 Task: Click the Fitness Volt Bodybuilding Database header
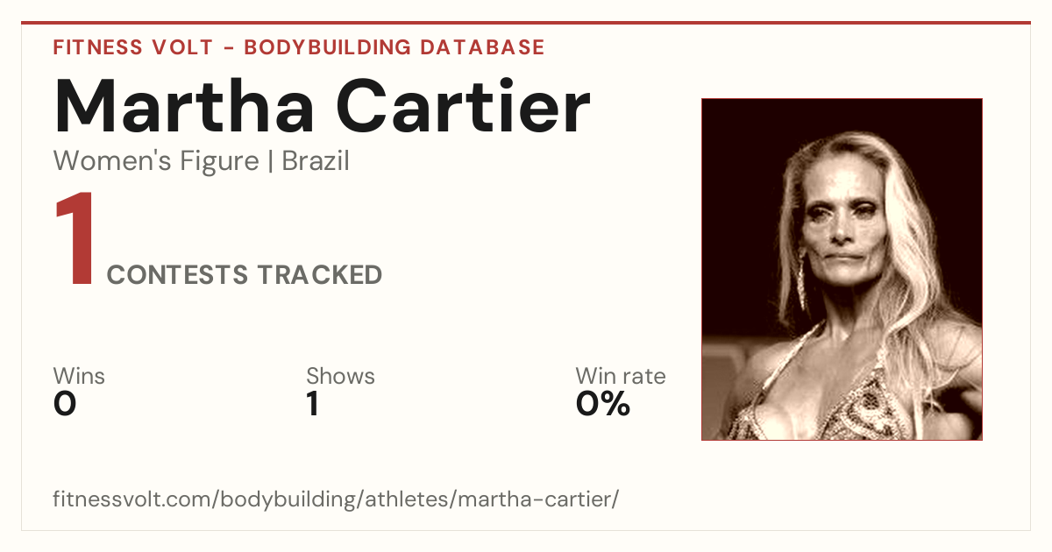point(299,47)
